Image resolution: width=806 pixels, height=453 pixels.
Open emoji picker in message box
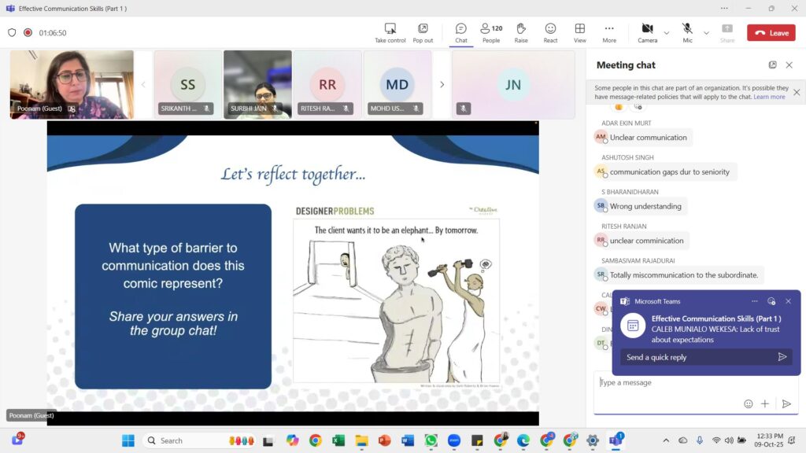coord(748,403)
